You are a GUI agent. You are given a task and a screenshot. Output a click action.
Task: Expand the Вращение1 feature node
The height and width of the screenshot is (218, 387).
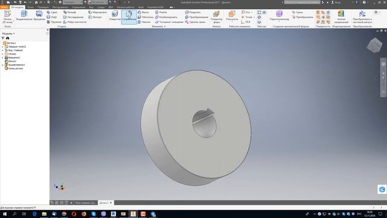(x=2, y=58)
